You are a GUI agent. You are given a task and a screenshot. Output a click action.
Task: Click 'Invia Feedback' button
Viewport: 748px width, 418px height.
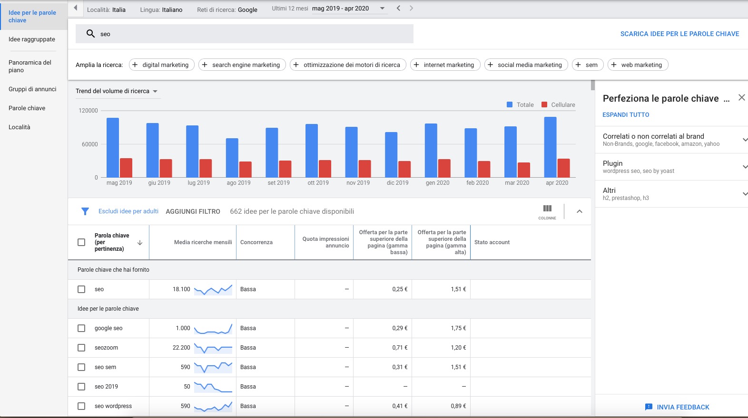(x=677, y=407)
